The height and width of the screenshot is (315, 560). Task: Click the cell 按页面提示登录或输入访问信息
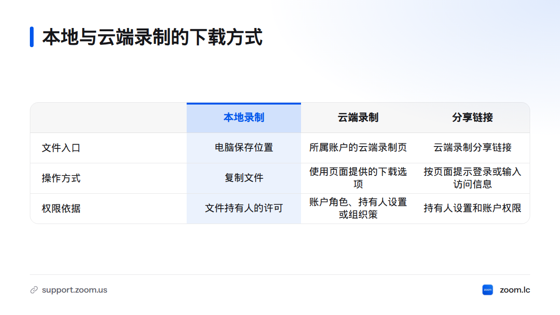[472, 178]
